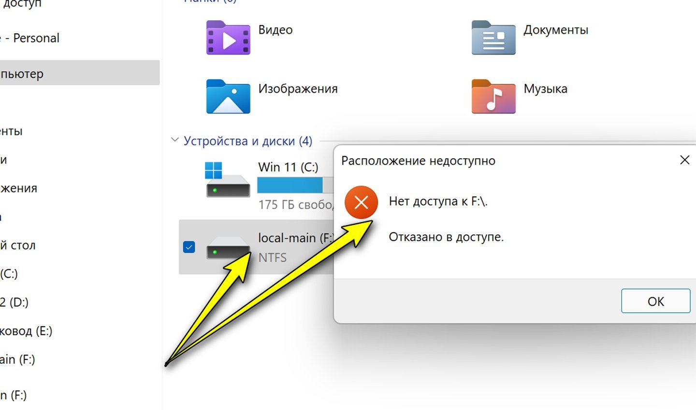Viewport: 696px width, 410px height.
Task: Select highlighted компьютер item in the sidebar
Action: 80,73
